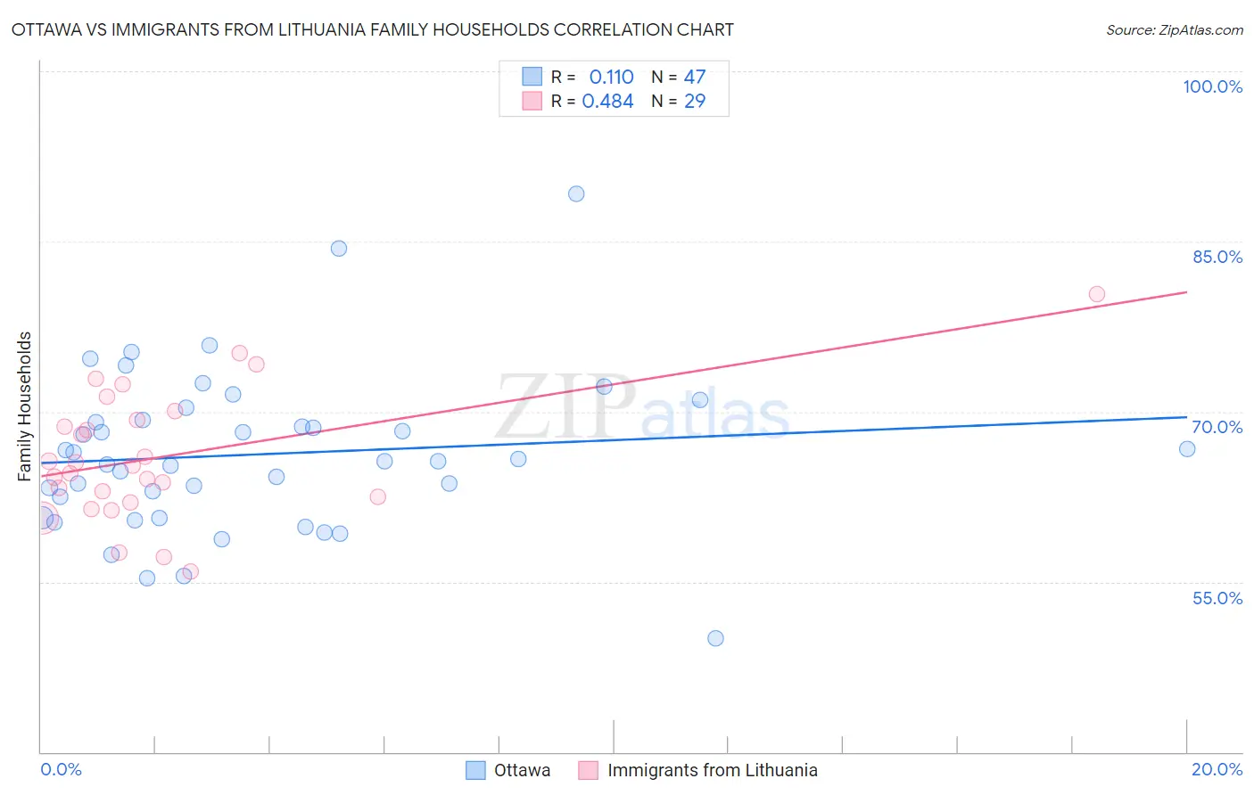
Task: Click the highest blue data point near 89%
Action: pos(576,193)
